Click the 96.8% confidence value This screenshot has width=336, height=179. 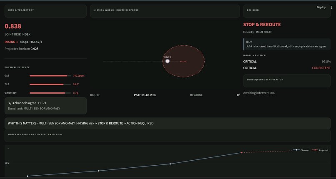(x=326, y=62)
